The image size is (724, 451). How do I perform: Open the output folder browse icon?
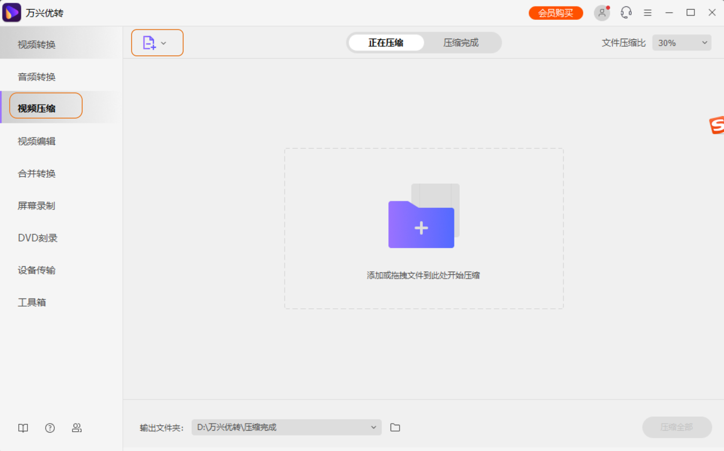[x=395, y=427]
